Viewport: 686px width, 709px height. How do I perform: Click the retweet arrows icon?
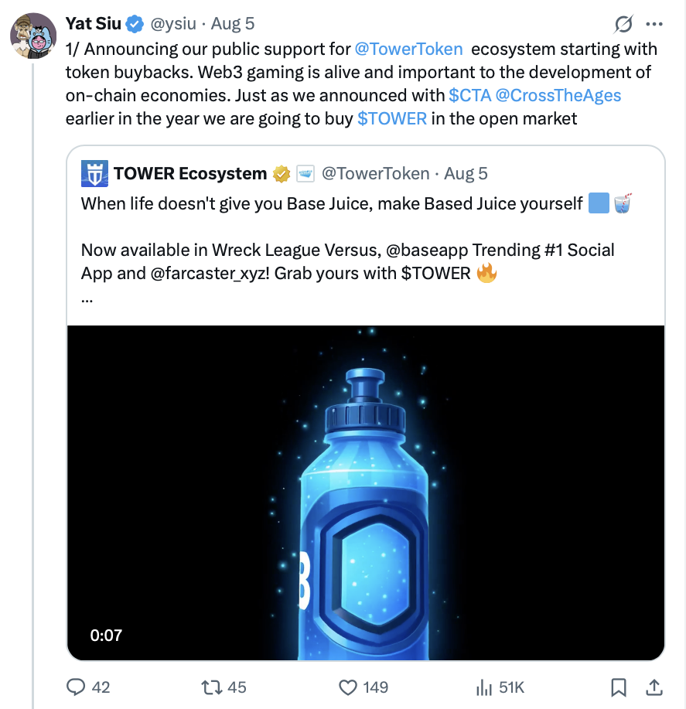click(212, 687)
